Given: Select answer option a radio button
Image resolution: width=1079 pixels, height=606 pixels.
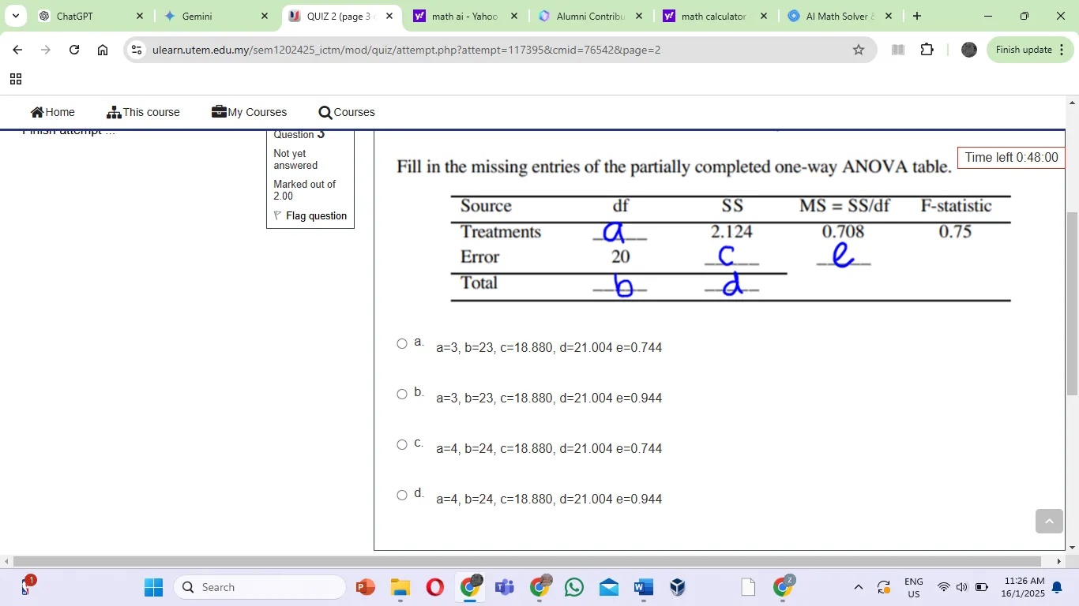Looking at the screenshot, I should (402, 343).
